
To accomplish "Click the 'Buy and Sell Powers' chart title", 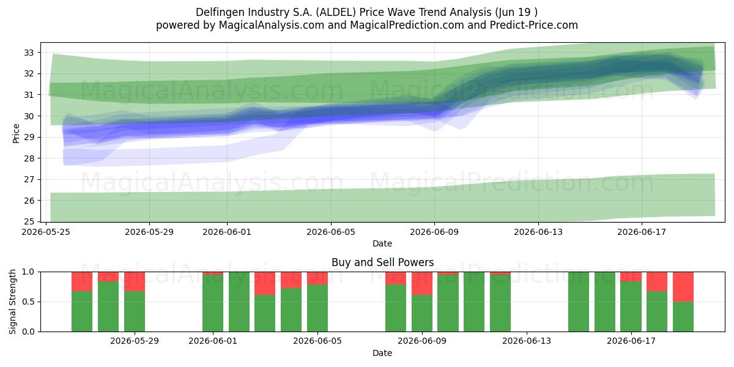I will [x=382, y=262].
